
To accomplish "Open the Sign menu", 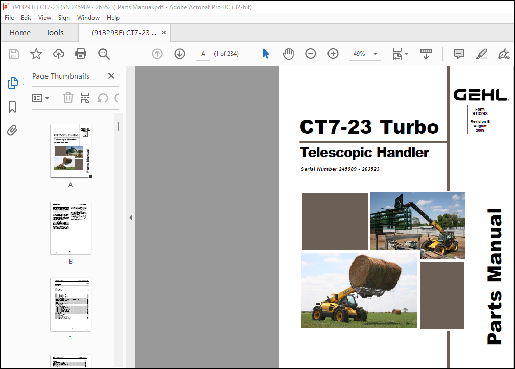I will point(64,18).
